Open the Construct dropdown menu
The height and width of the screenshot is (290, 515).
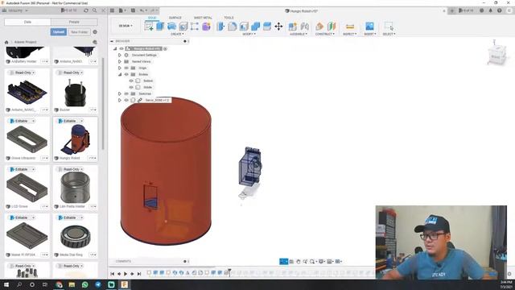click(324, 34)
